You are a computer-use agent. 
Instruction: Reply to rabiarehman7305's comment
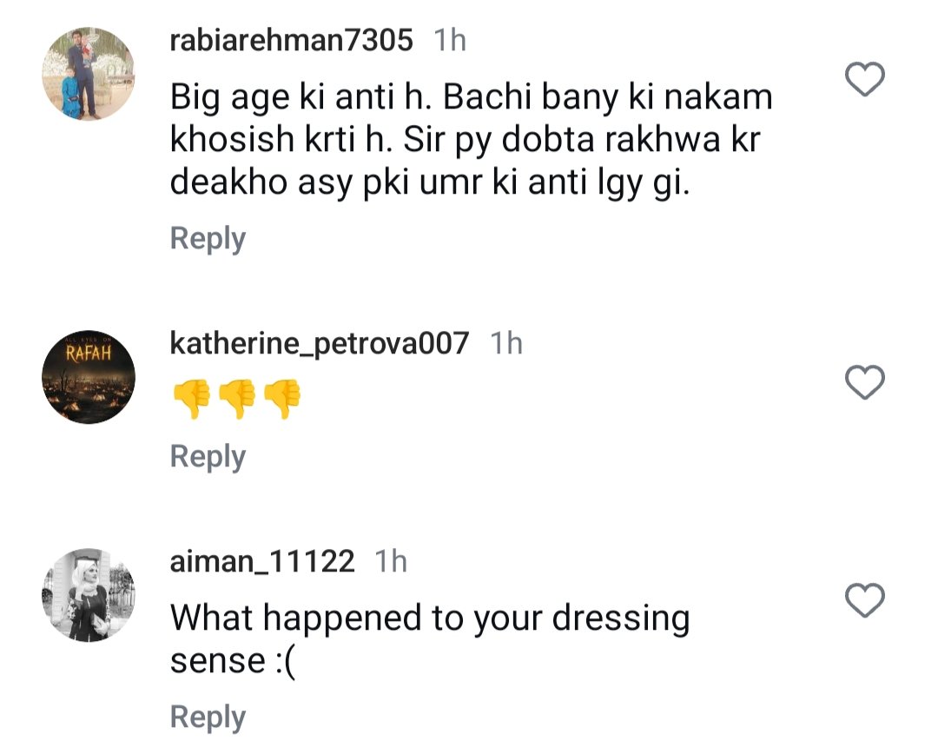coord(208,239)
